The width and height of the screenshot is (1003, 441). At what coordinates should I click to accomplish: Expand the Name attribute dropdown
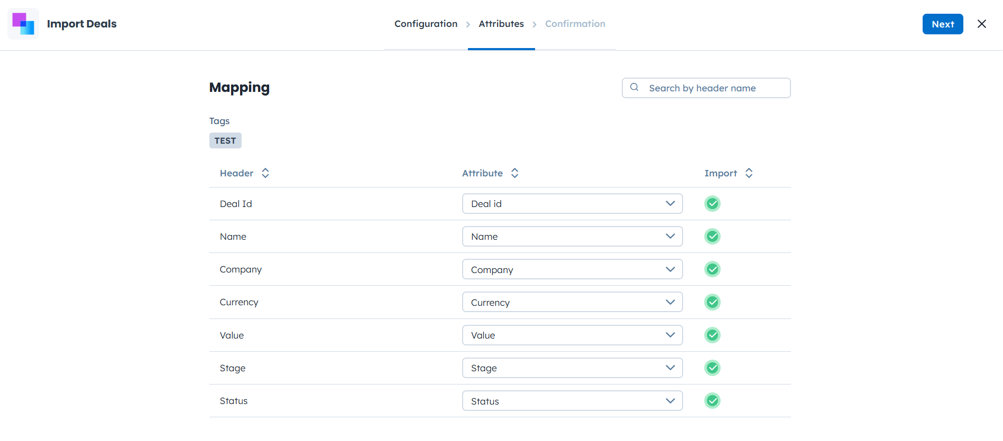[572, 237]
